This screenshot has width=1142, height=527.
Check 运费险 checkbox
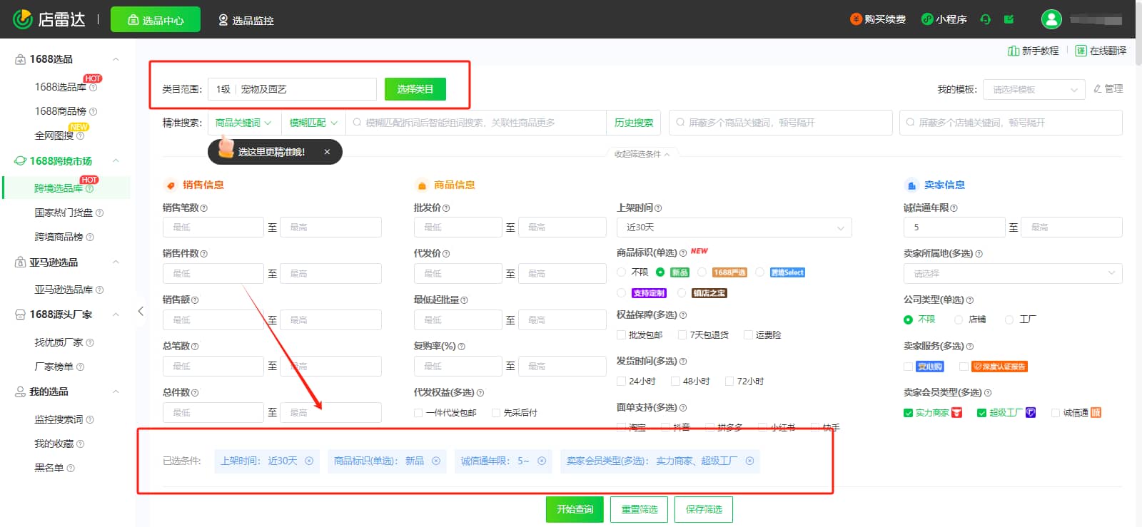click(748, 335)
